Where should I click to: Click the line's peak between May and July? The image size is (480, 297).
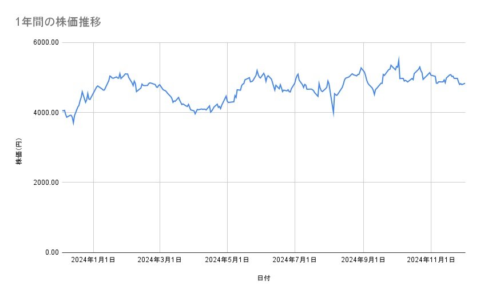[257, 70]
